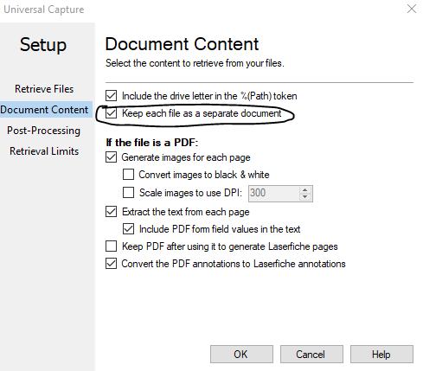Confirm settings with the OK button
The height and width of the screenshot is (371, 423).
(x=241, y=354)
